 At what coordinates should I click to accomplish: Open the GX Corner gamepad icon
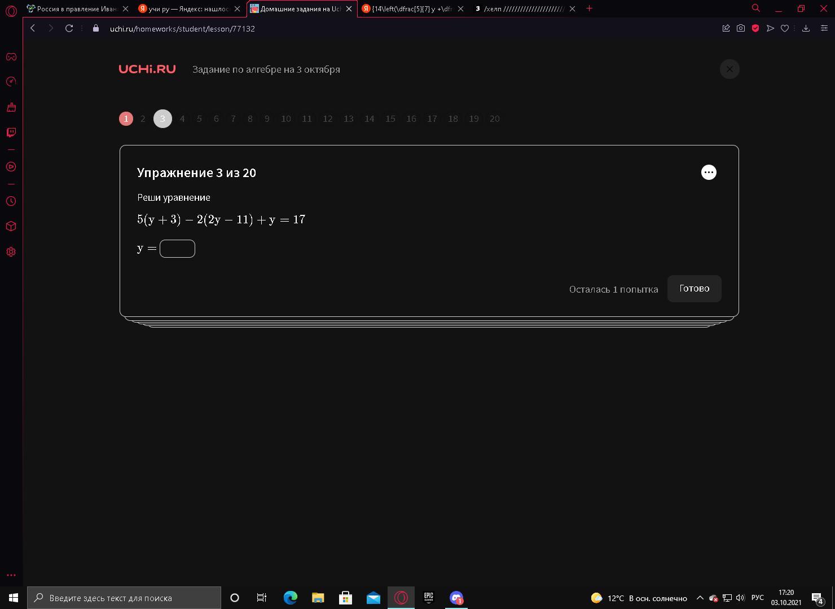[x=11, y=56]
